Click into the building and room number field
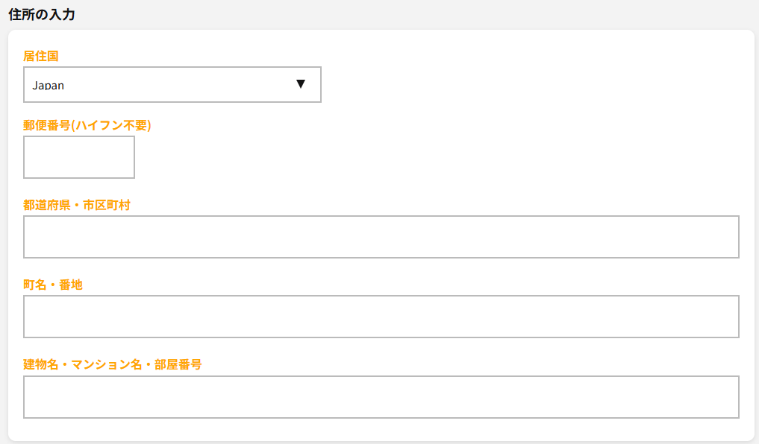This screenshot has height=444, width=759. [x=381, y=397]
